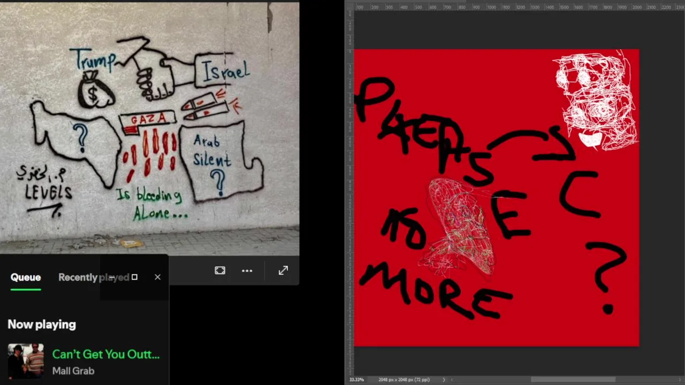The height and width of the screenshot is (385, 685).
Task: Click the Photoshop horizontal ruler
Action: coord(519,7)
